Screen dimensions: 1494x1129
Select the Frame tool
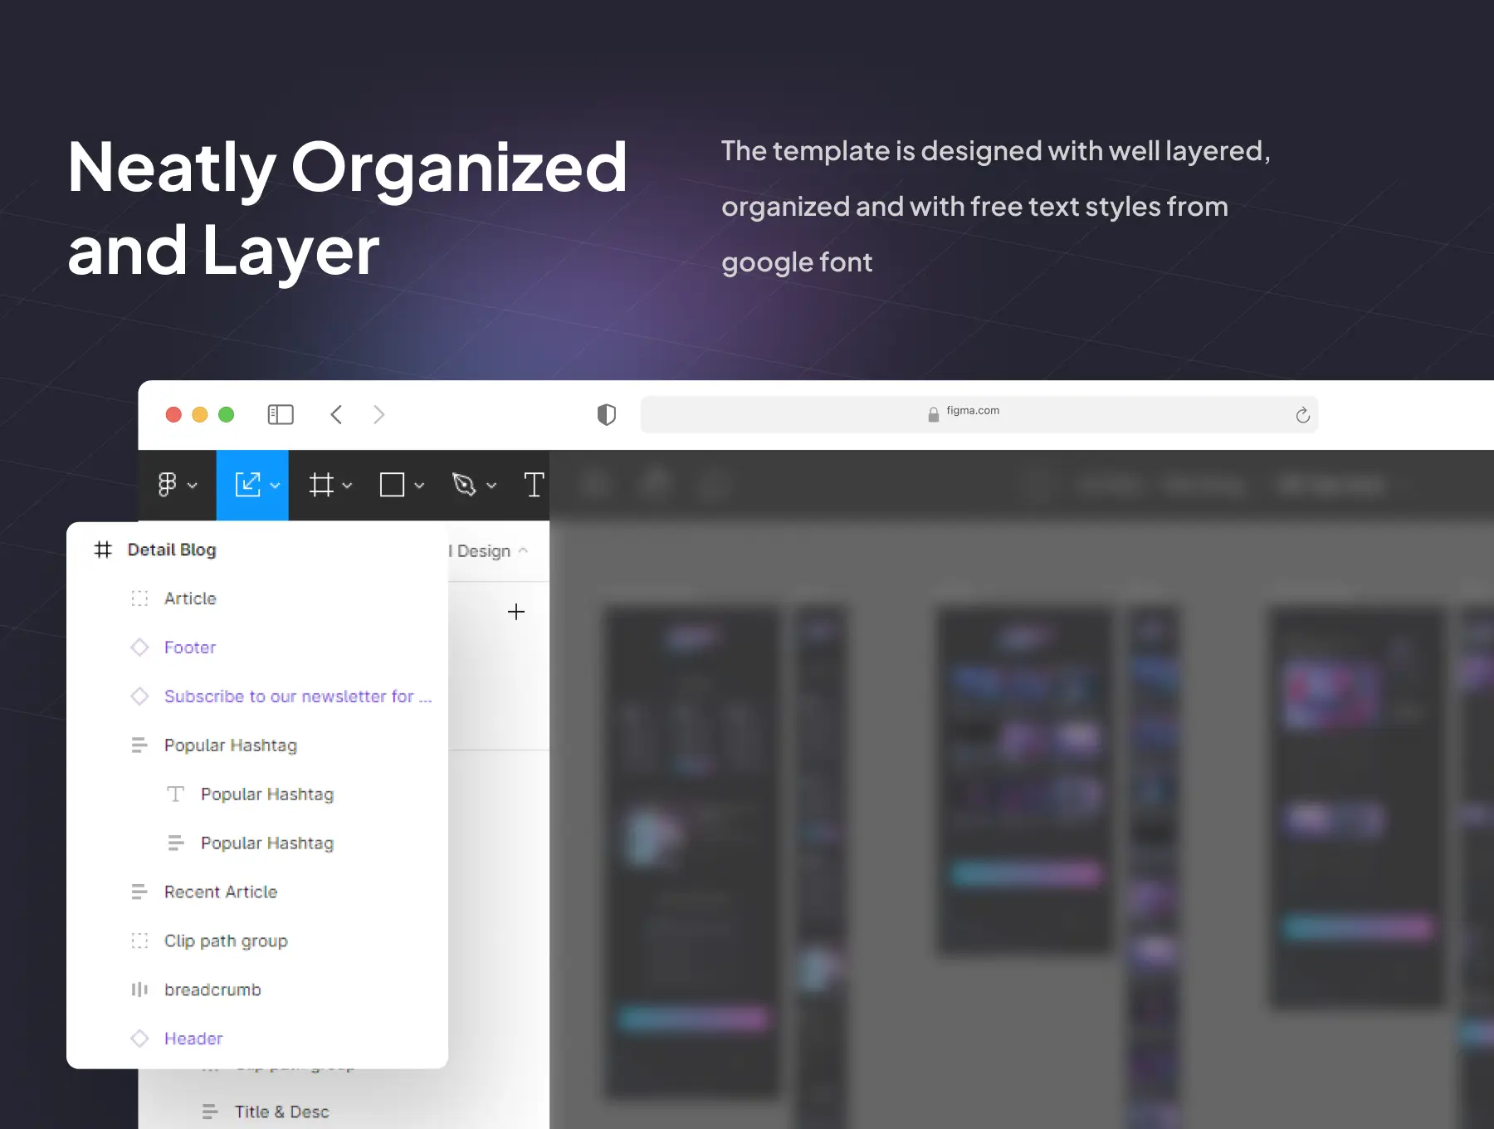click(x=321, y=485)
